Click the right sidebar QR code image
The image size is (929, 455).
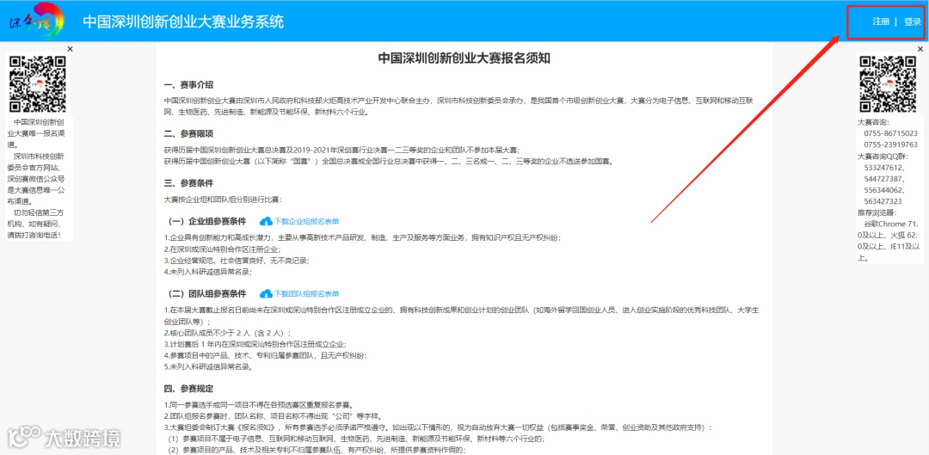click(888, 84)
